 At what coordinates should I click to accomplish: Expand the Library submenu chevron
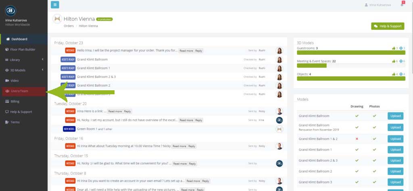click(x=42, y=60)
